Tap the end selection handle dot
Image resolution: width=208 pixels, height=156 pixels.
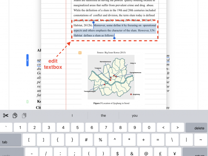[x=114, y=38]
